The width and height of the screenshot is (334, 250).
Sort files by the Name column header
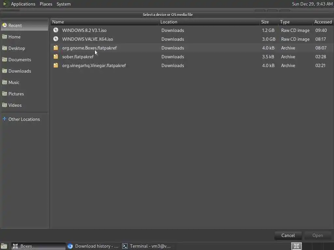[x=104, y=22]
